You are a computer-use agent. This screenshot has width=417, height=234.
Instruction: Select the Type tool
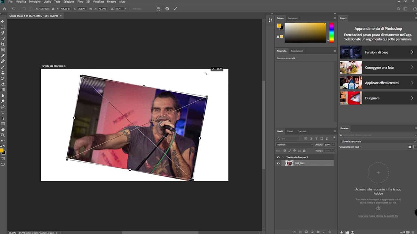pos(3,112)
